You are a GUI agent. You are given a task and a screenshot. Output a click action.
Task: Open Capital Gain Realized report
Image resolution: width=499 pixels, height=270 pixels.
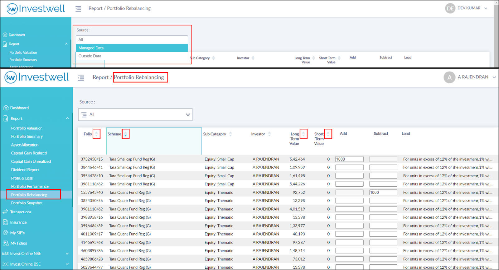[29, 153]
